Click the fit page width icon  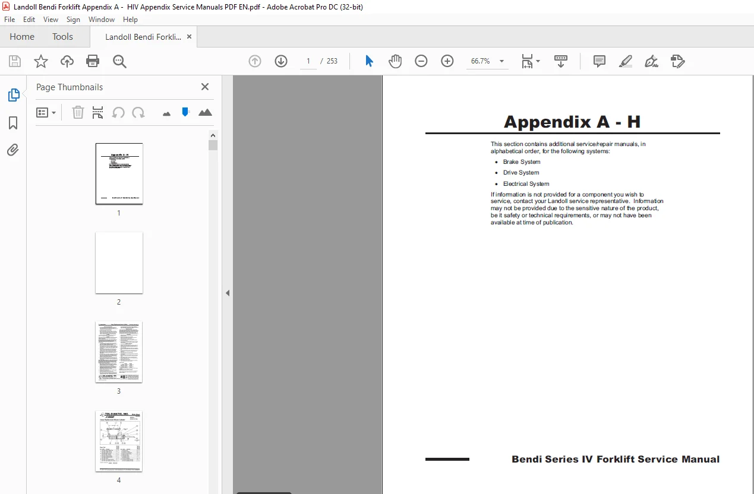point(527,61)
